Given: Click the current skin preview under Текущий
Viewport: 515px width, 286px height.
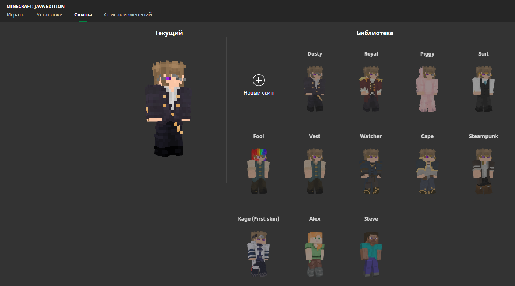Looking at the screenshot, I should tap(168, 109).
